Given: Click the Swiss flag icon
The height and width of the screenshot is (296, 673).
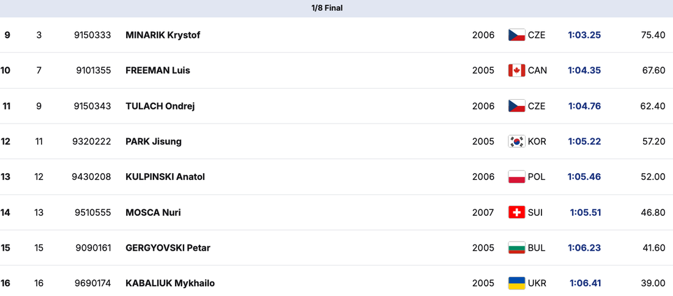Looking at the screenshot, I should pyautogui.click(x=516, y=212).
